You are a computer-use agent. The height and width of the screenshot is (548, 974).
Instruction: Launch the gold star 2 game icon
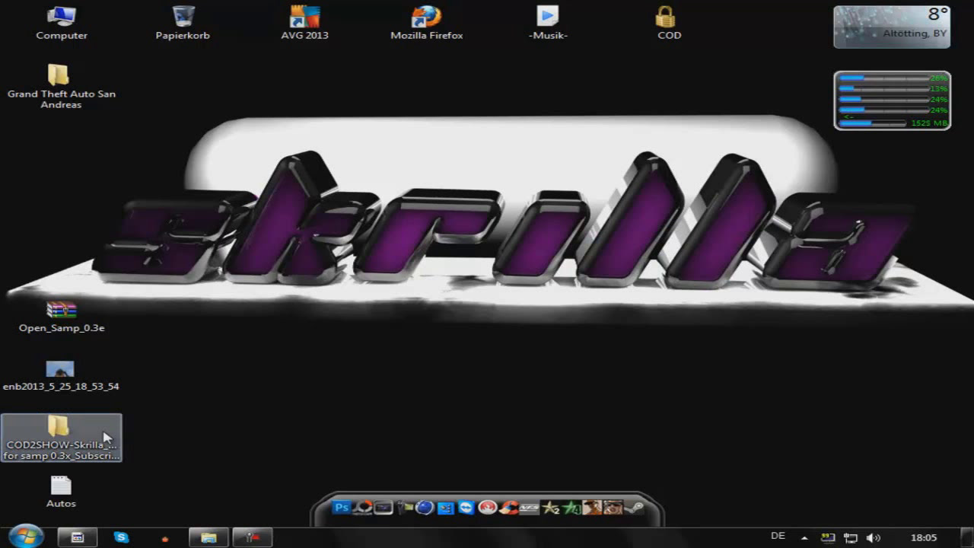click(551, 508)
